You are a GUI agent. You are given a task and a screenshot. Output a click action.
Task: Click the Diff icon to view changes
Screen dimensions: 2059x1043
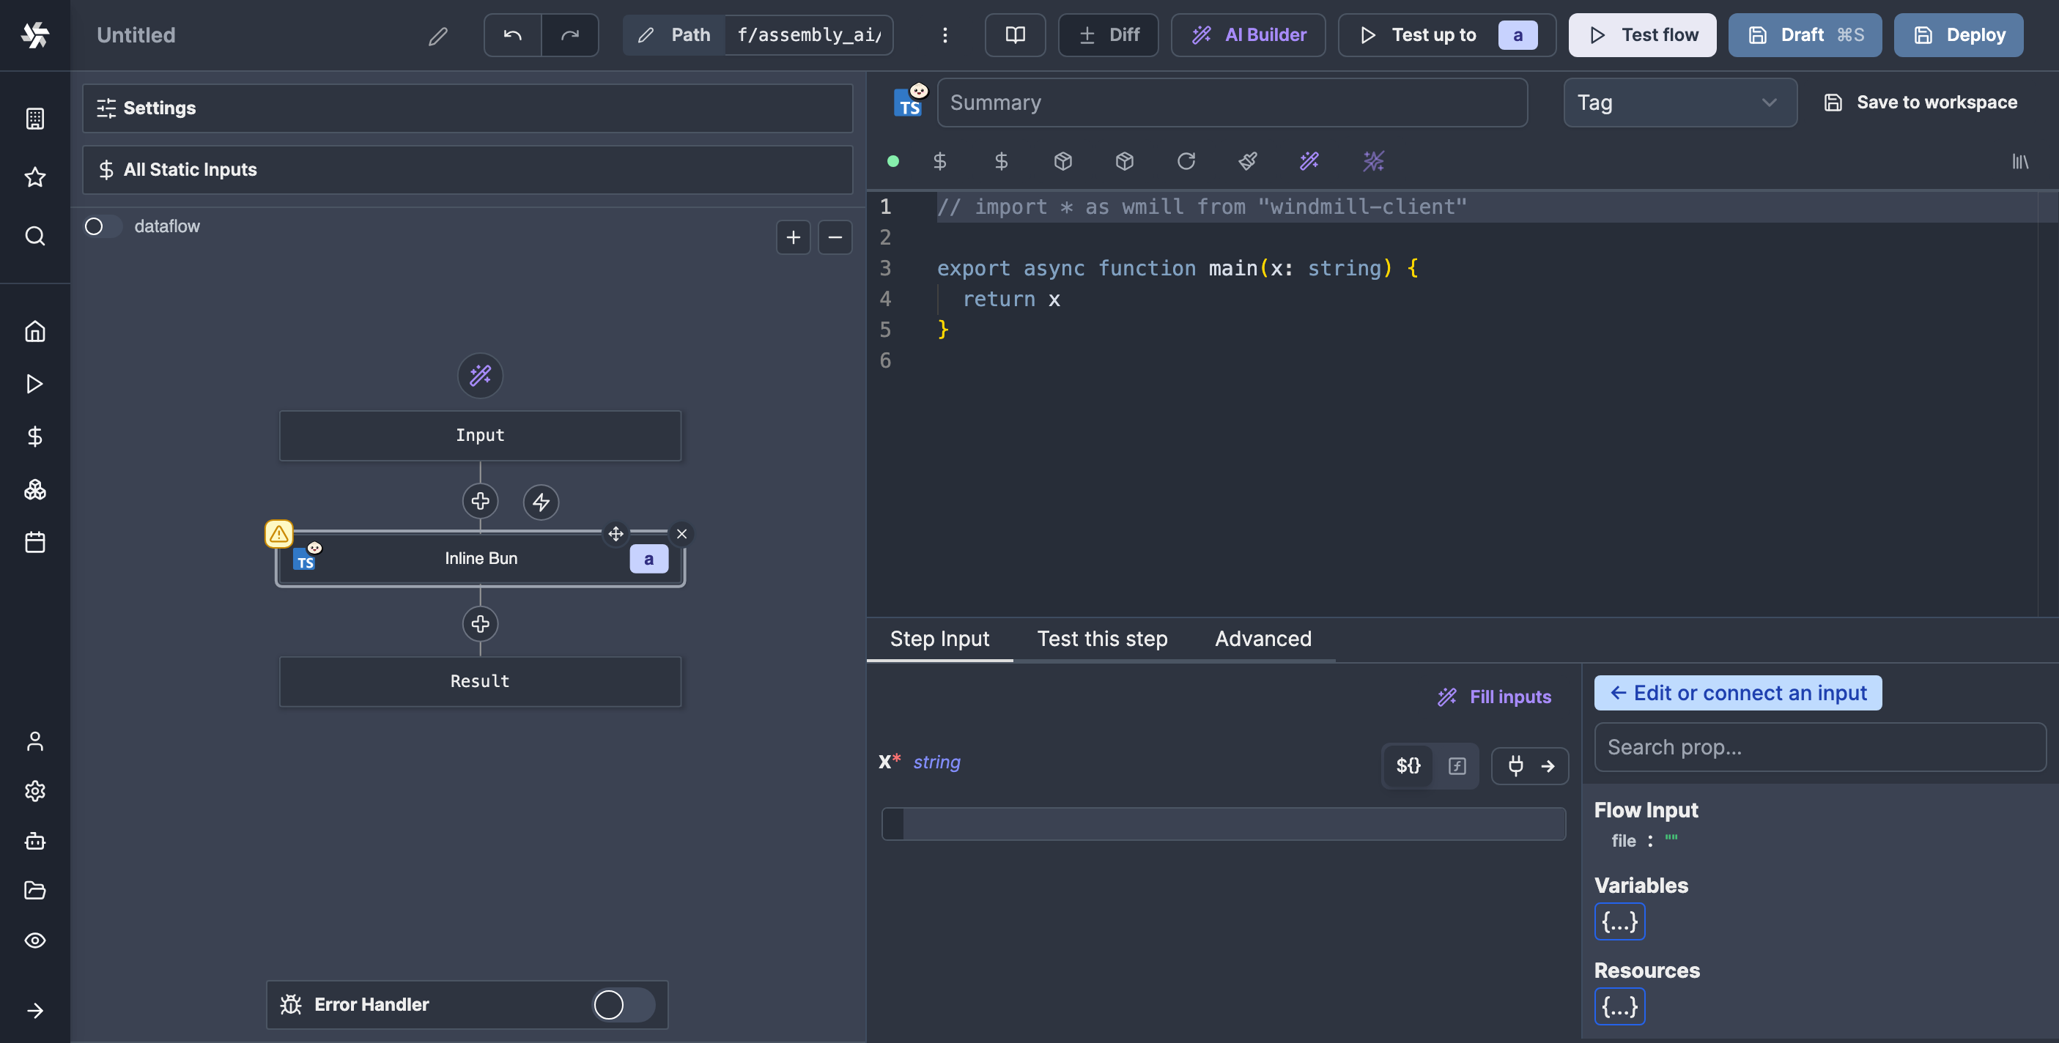1111,34
